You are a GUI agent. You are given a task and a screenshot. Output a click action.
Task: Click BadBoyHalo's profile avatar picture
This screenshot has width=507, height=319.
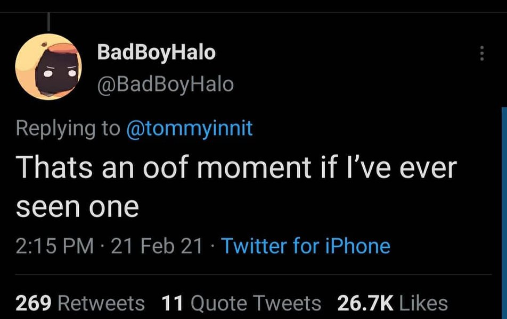pos(48,68)
